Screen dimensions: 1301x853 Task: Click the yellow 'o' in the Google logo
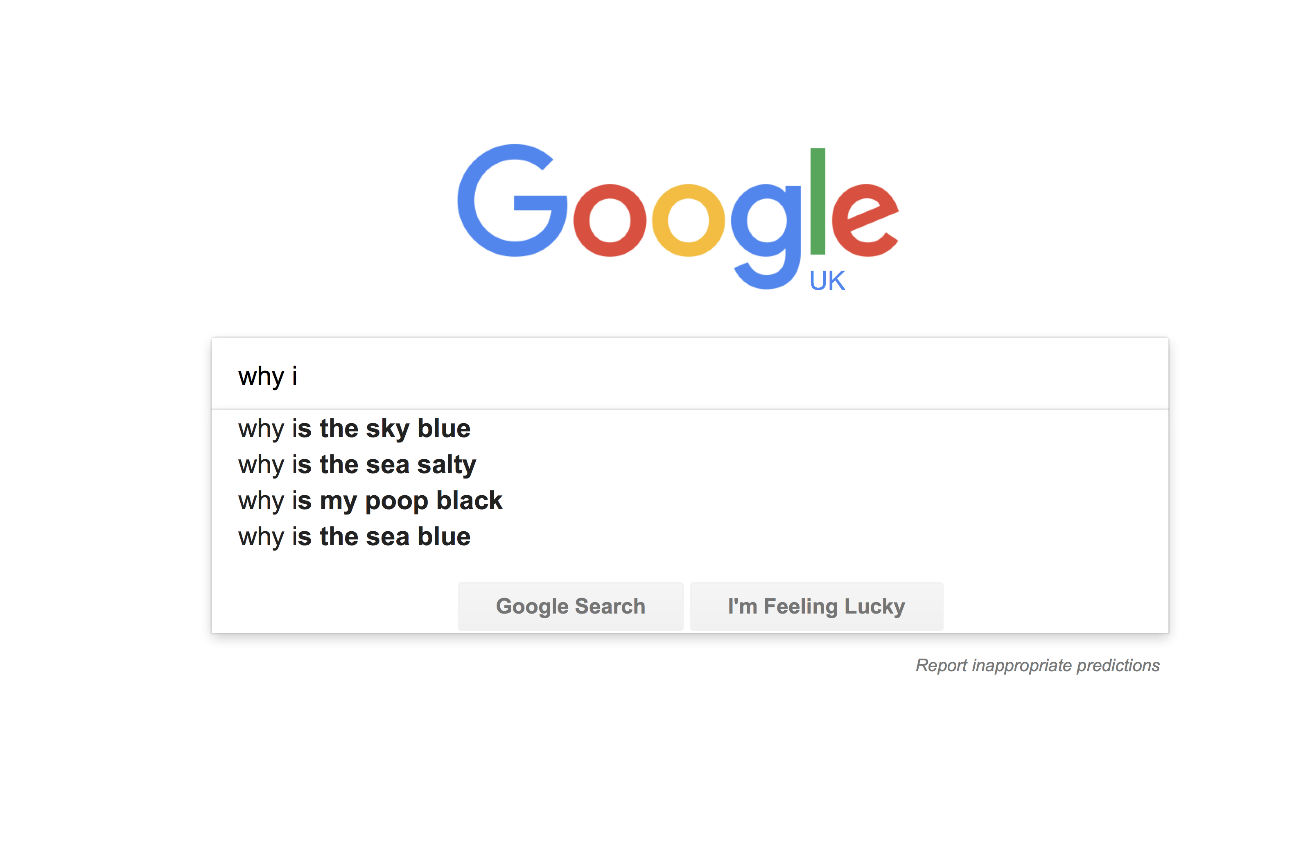[x=688, y=220]
